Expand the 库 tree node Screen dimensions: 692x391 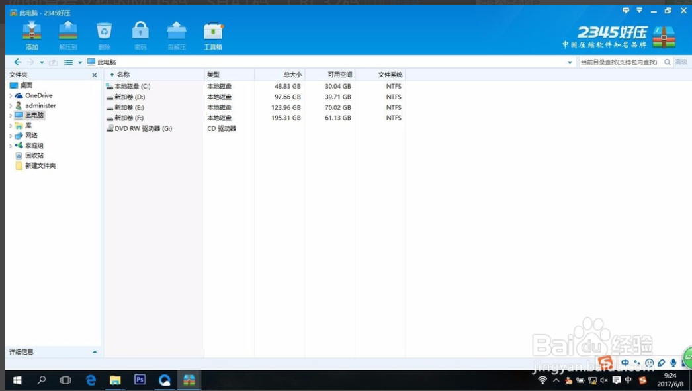click(11, 126)
